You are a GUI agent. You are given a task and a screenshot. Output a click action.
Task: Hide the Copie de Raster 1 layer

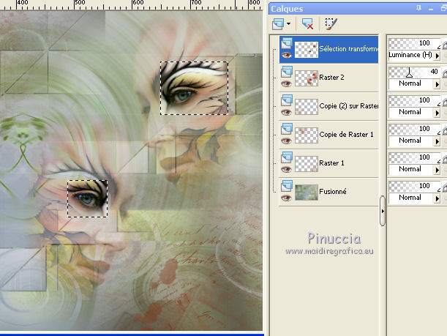(286, 141)
